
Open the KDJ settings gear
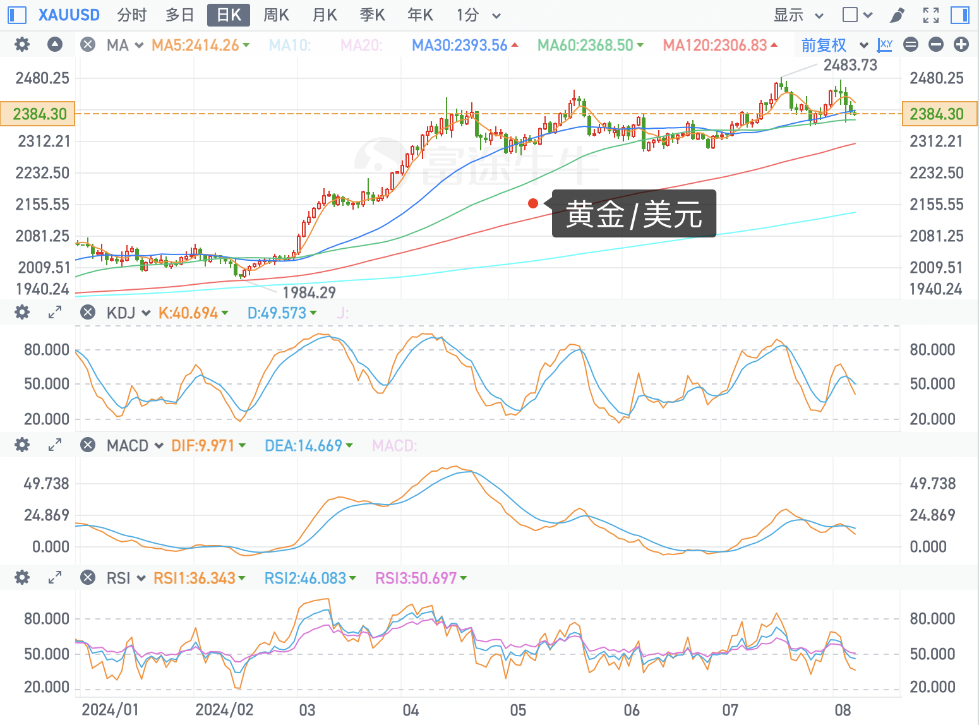(x=22, y=312)
